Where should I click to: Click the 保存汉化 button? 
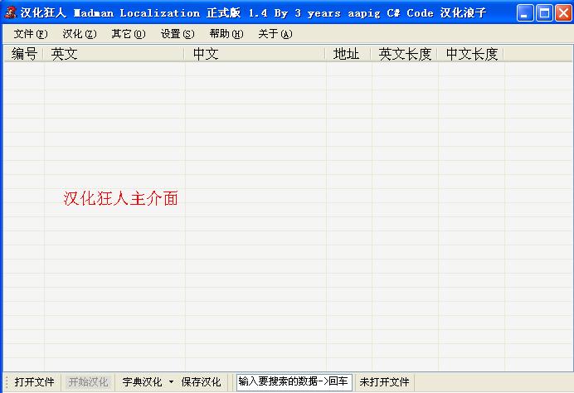pyautogui.click(x=201, y=382)
